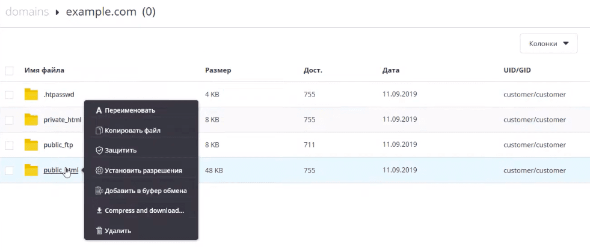The image size is (590, 250).
Task: Check the .htpasswd row checkbox
Action: coord(9,95)
